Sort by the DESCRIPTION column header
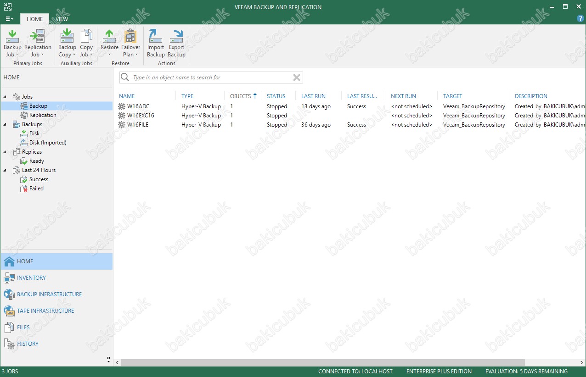The image size is (586, 377). point(531,96)
